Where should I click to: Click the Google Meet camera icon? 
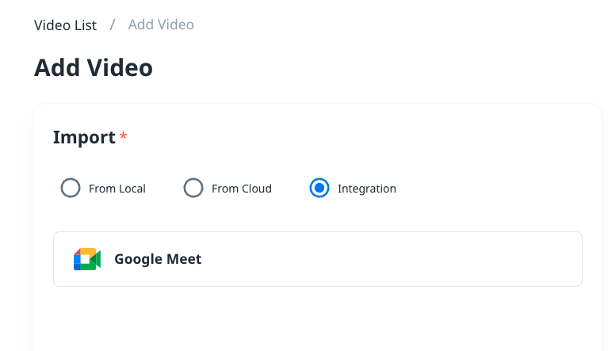87,259
